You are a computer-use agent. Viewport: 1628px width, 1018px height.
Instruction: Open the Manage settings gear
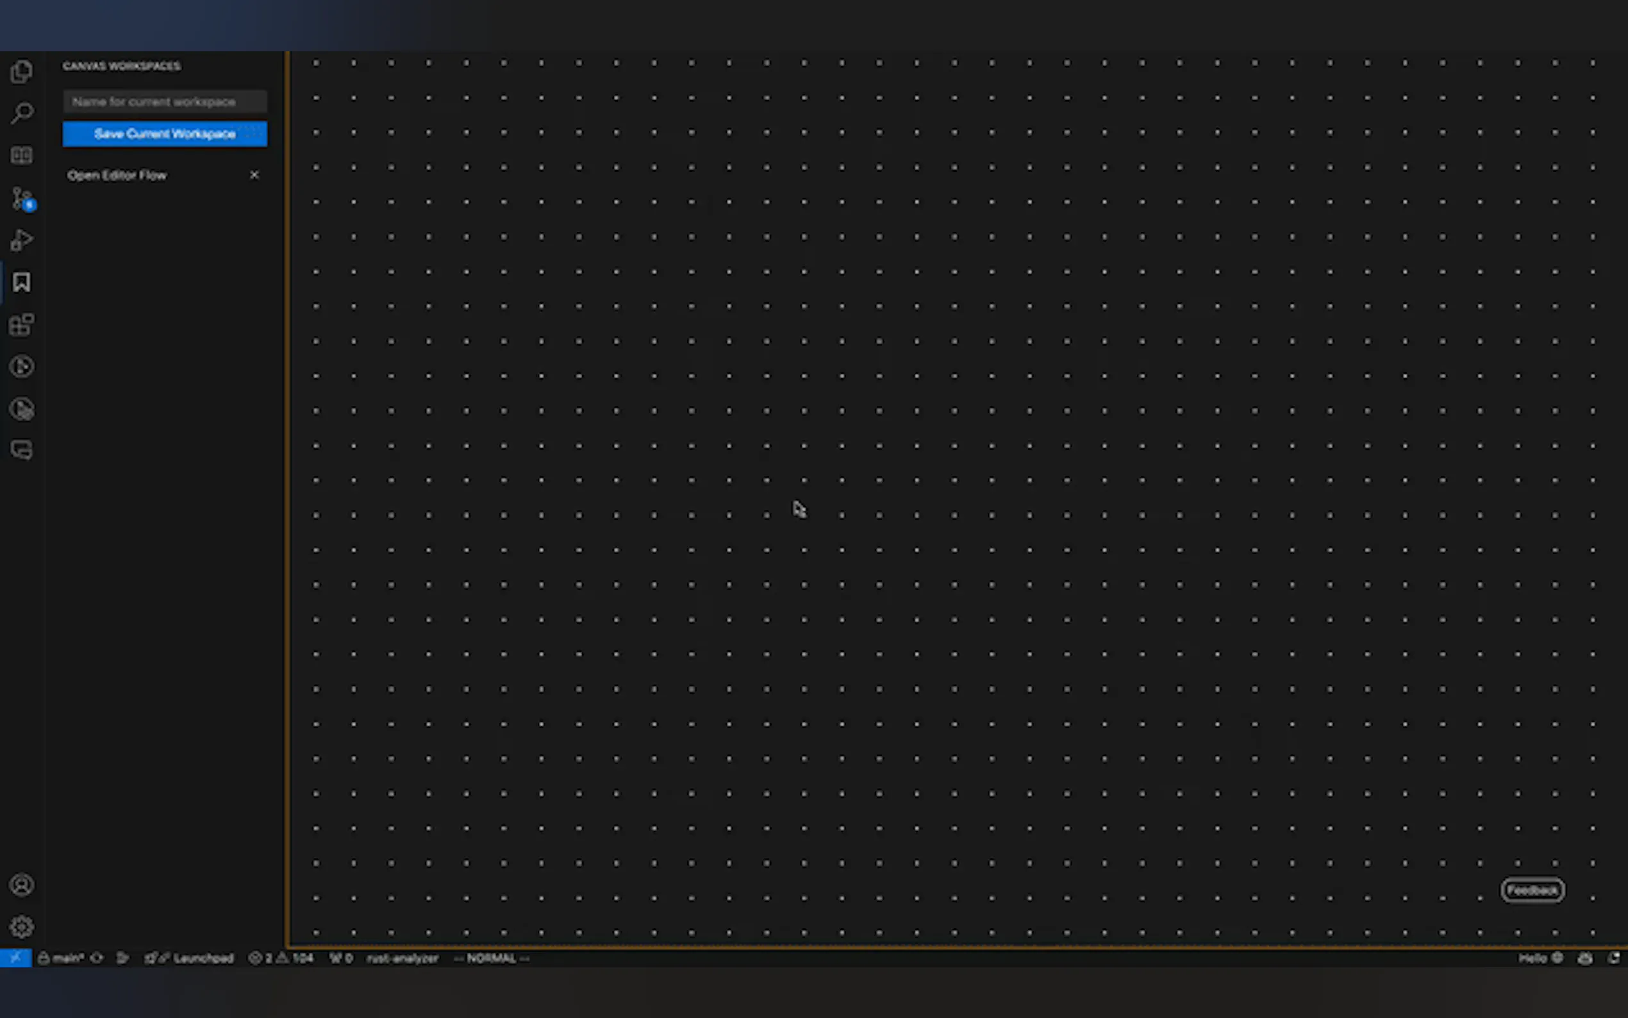point(22,927)
